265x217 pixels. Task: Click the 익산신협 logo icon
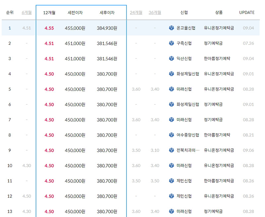coord(171,58)
